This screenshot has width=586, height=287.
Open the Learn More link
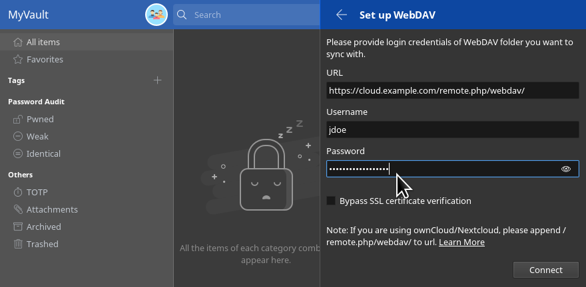click(x=461, y=242)
